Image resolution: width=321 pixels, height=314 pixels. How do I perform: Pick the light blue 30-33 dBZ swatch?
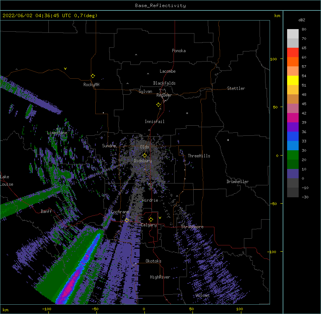tap(293, 145)
